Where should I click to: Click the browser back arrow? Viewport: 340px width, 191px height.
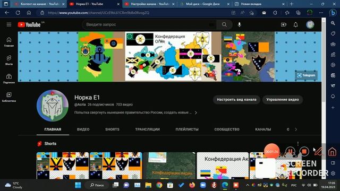(7, 13)
